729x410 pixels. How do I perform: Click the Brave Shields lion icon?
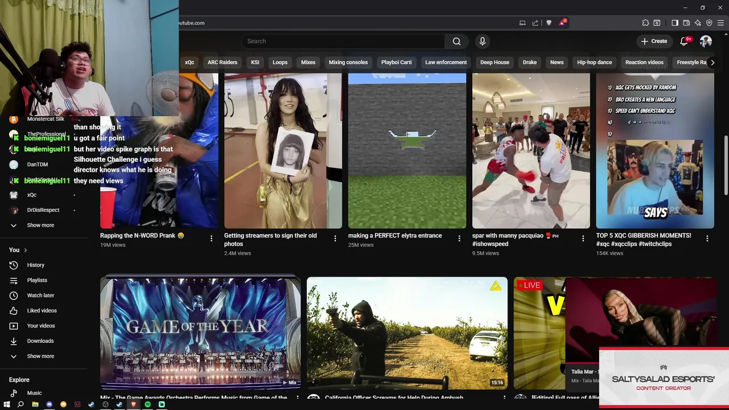pyautogui.click(x=549, y=23)
